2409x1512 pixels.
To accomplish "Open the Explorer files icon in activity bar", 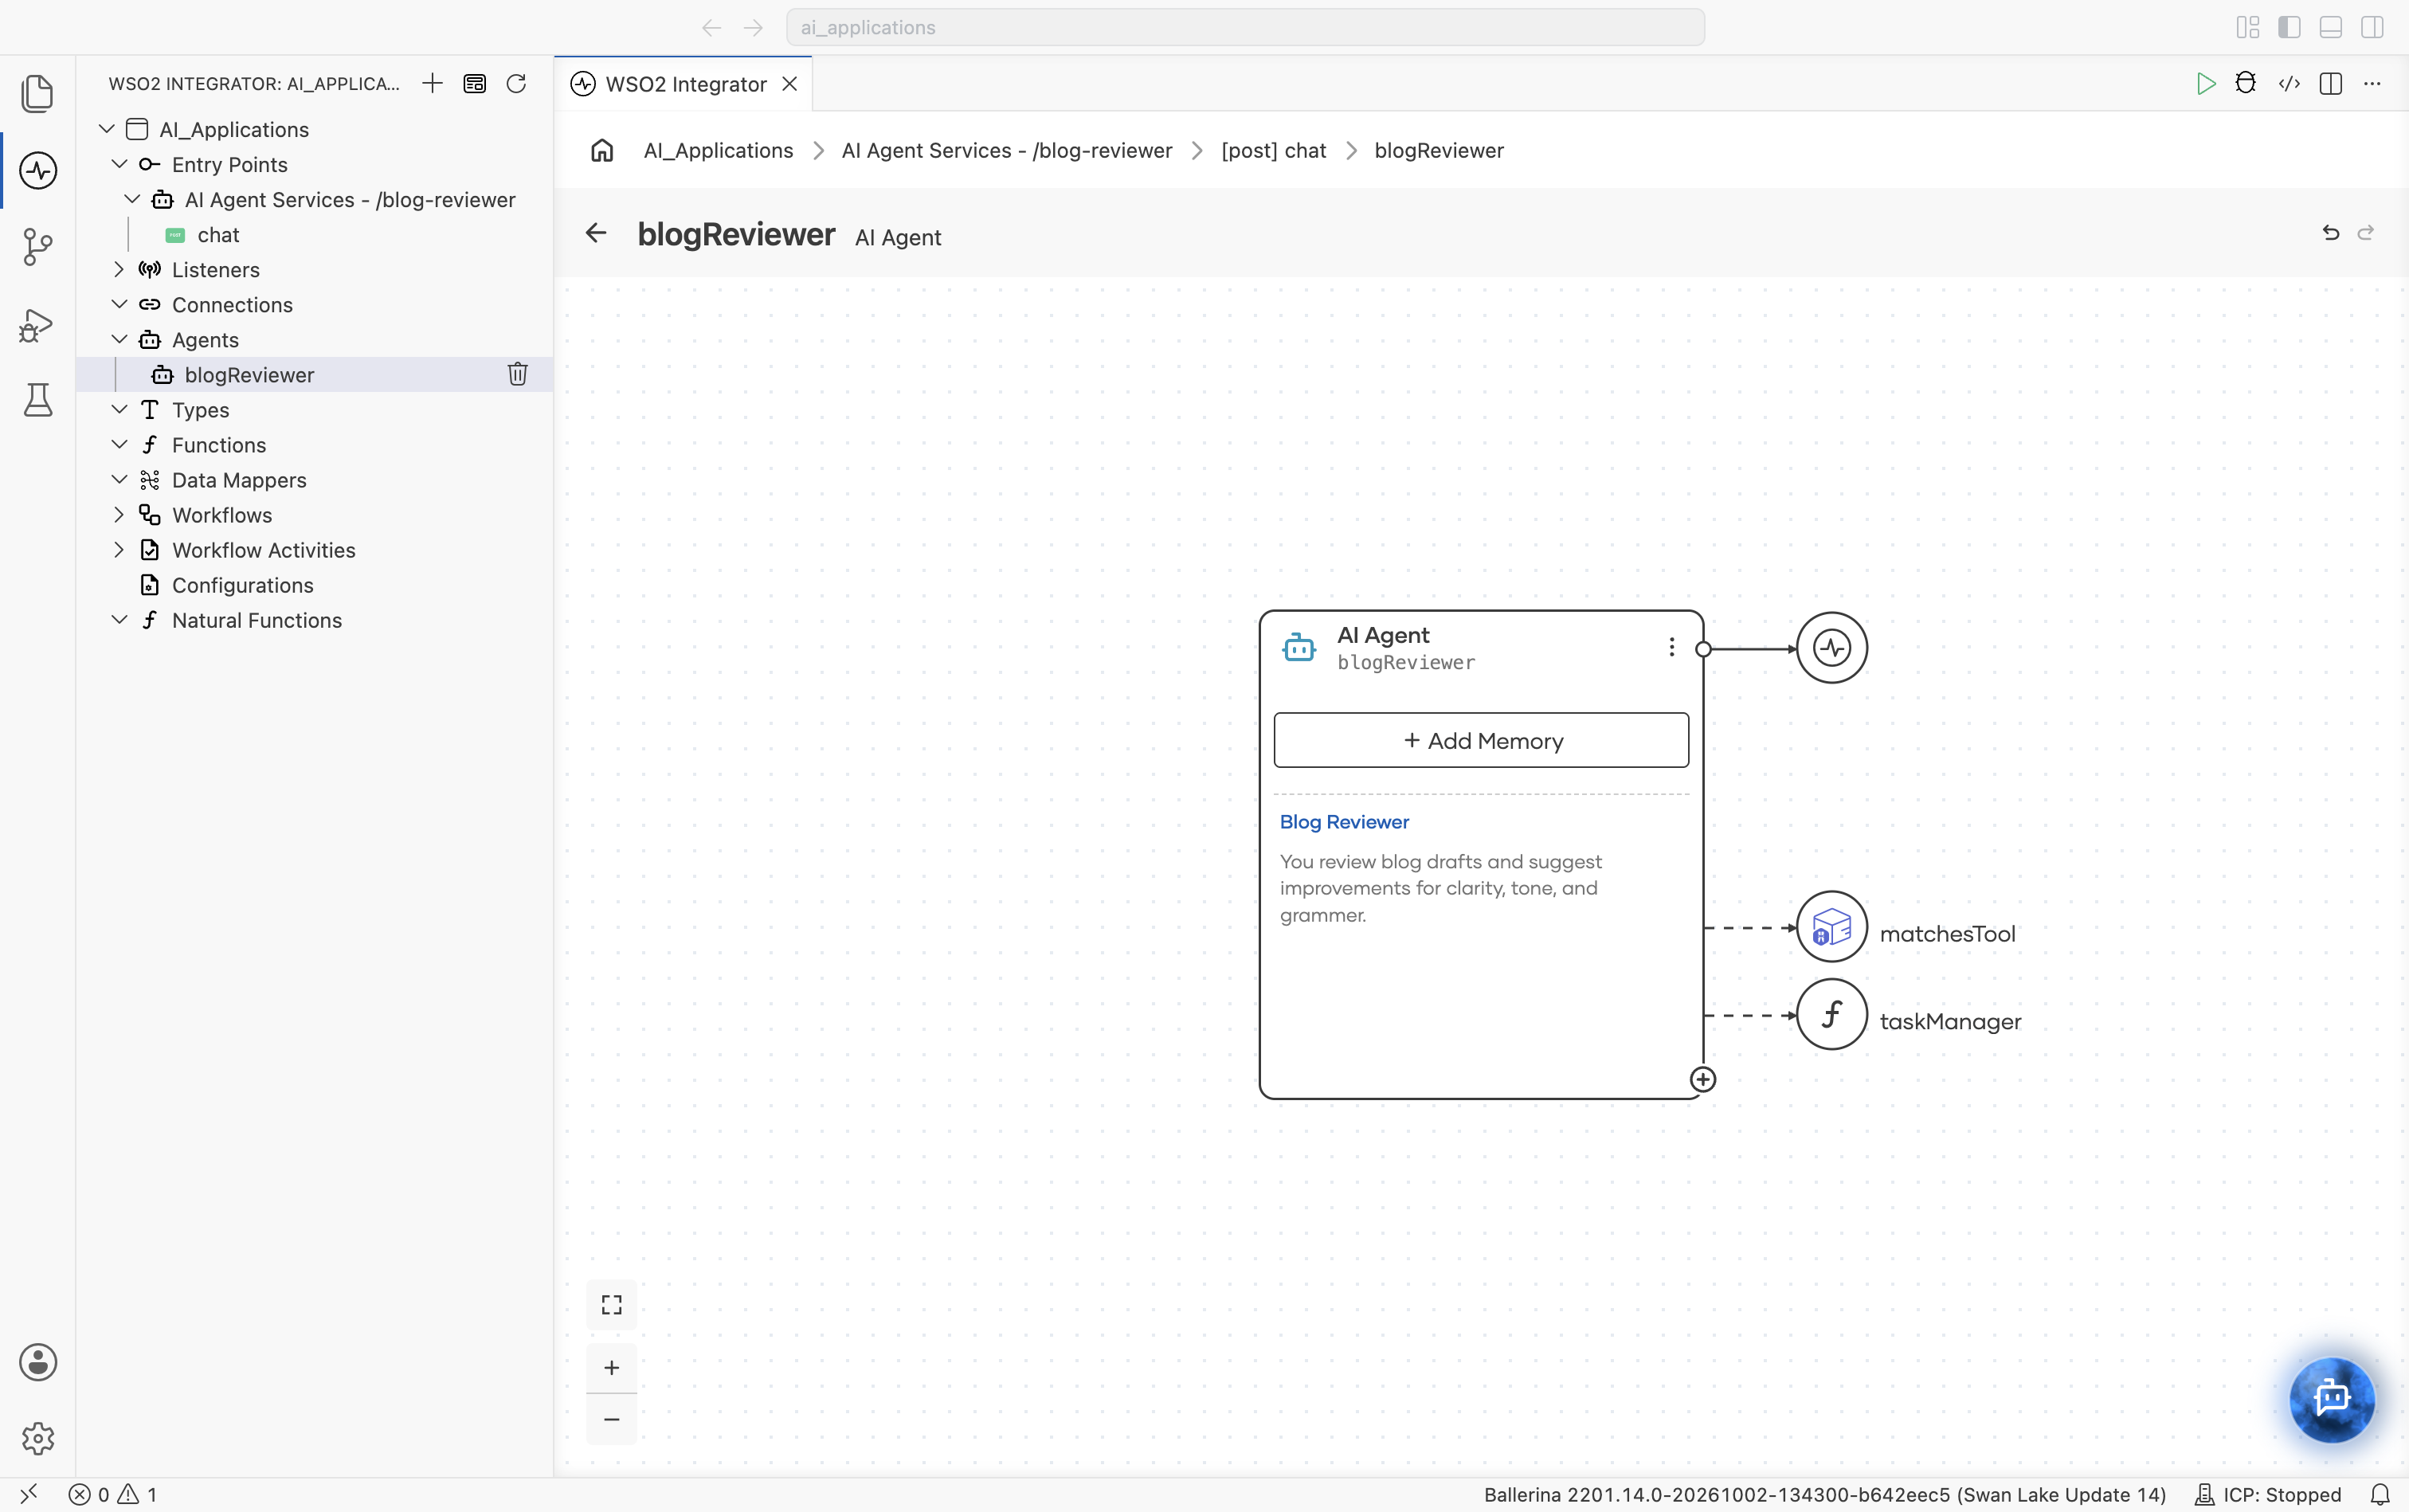I will 38,94.
